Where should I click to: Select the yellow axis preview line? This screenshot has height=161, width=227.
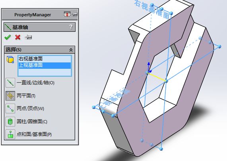click(x=157, y=77)
